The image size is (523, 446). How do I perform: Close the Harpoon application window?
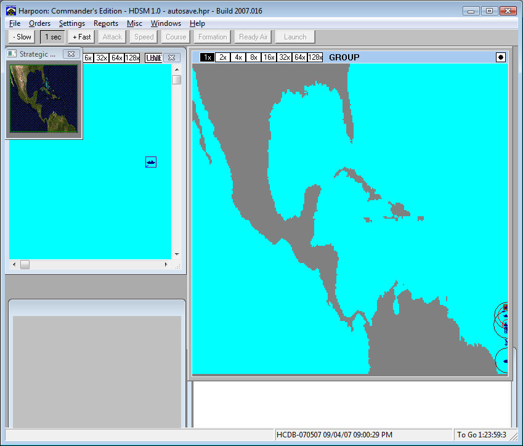click(x=508, y=11)
